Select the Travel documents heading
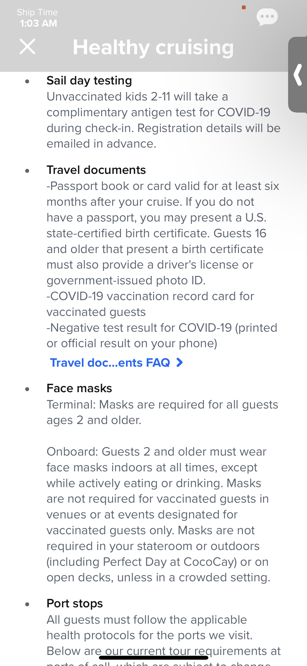Viewport: 307px width, 666px height. 96,170
